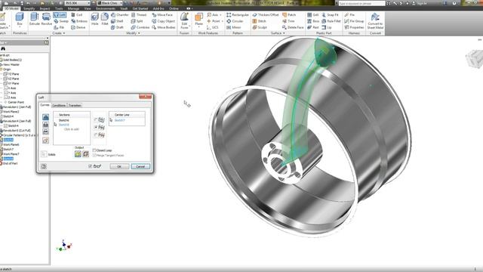Viewport: 483px width, 272px height.
Task: Switch to the Conditions tab
Action: click(x=59, y=106)
